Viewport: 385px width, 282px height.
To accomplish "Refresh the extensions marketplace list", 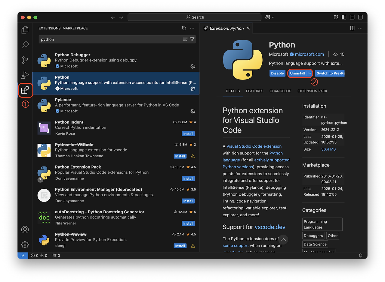I will click(184, 28).
